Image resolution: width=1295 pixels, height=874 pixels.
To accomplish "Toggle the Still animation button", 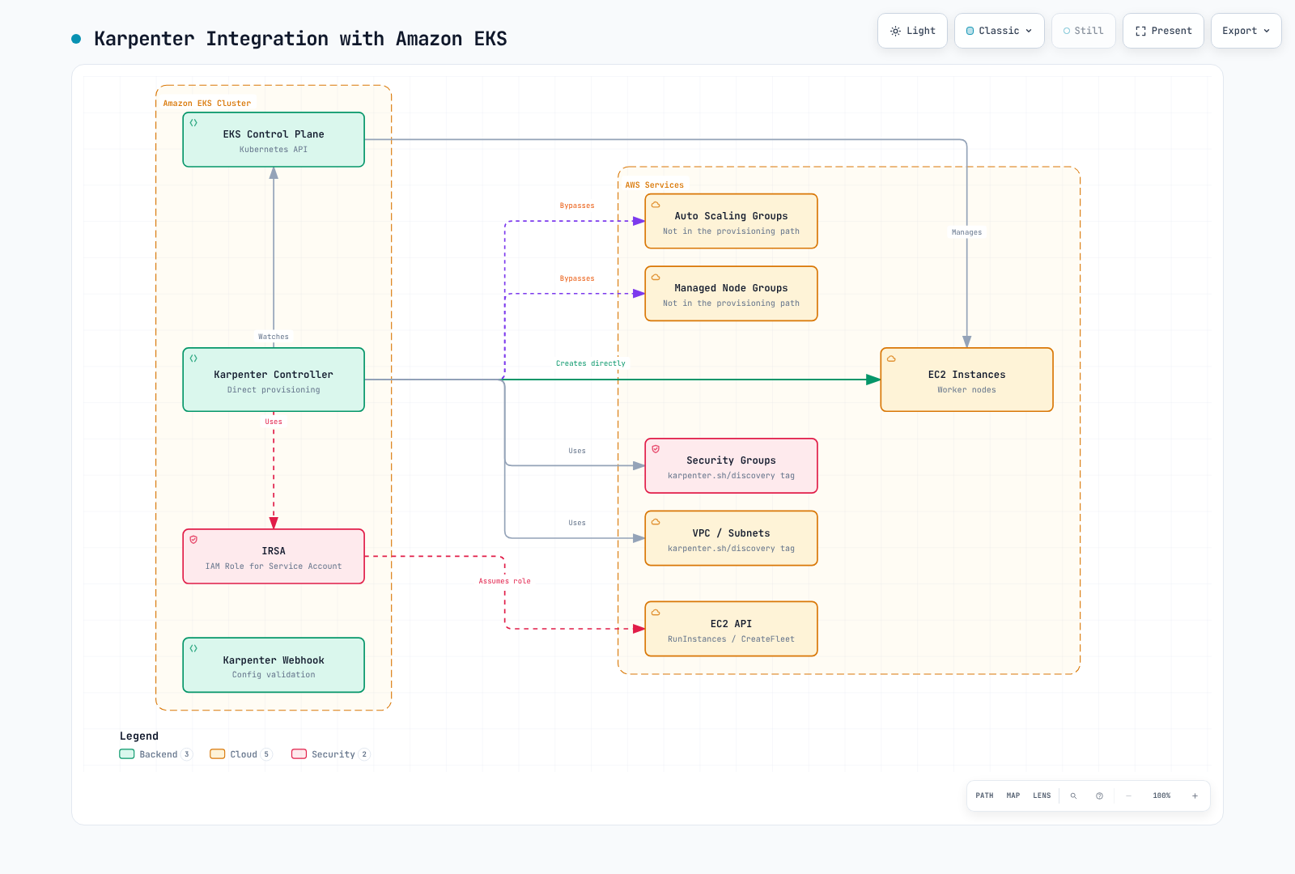I will [1084, 31].
